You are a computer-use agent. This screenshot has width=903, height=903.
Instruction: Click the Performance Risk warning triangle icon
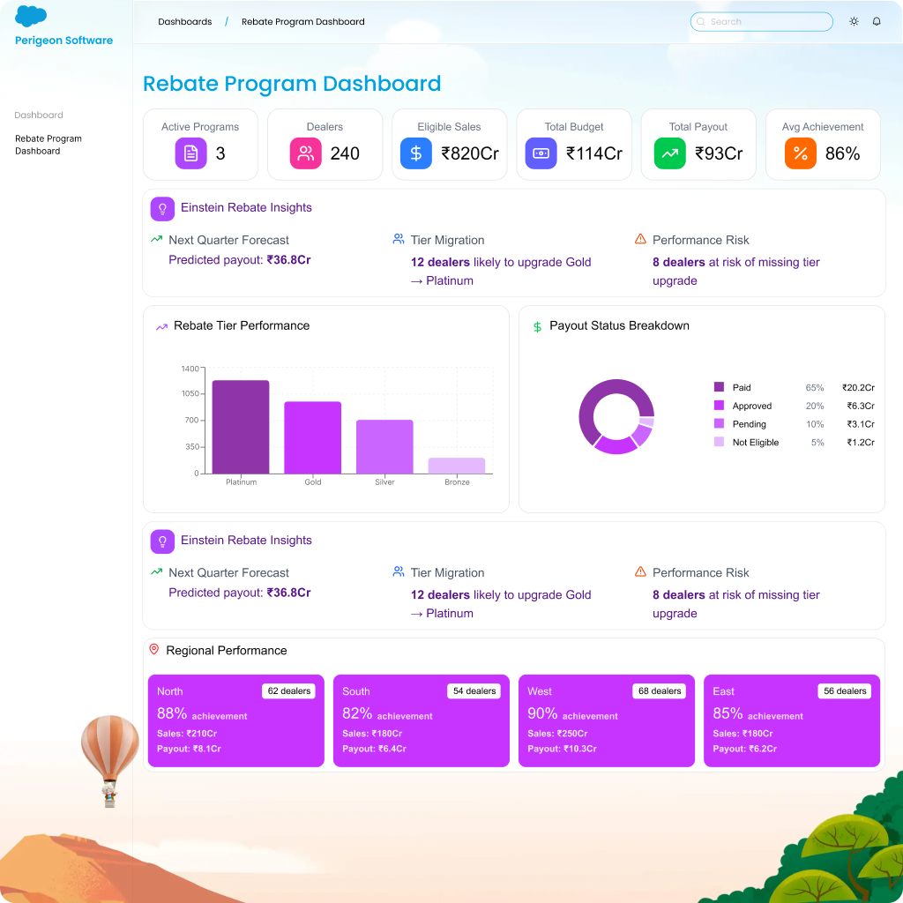point(638,238)
